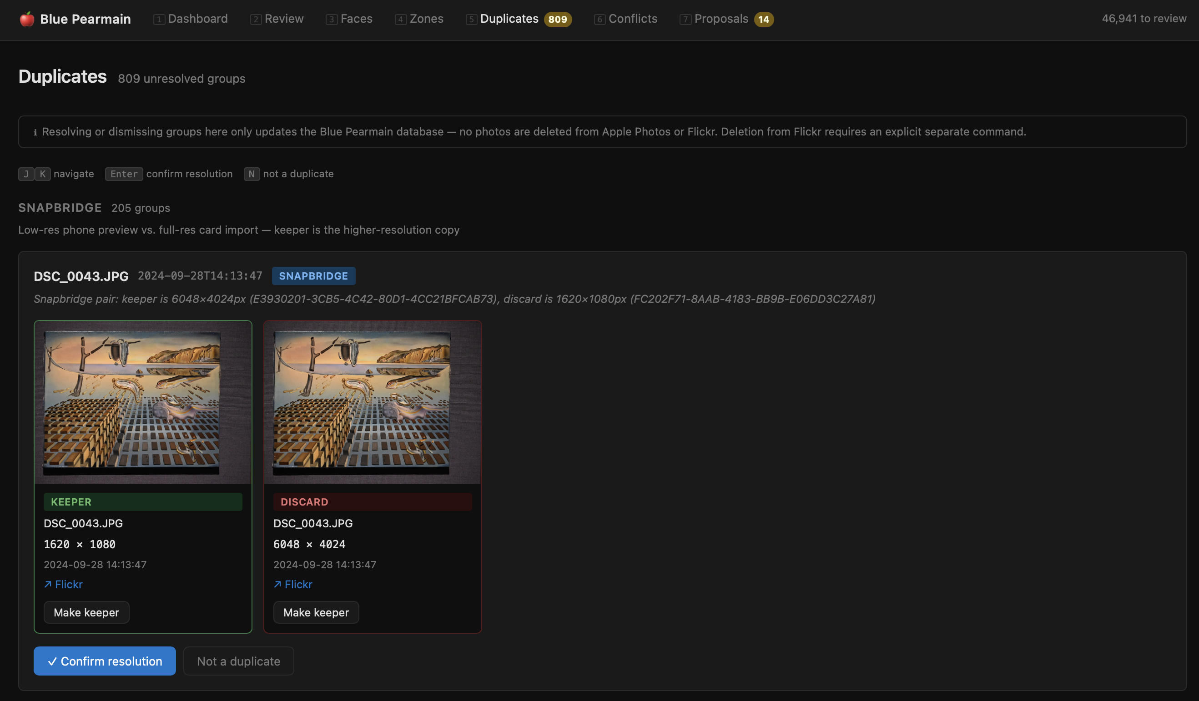Click the 205 groups count
Screen dimensions: 1199x701
(141, 208)
